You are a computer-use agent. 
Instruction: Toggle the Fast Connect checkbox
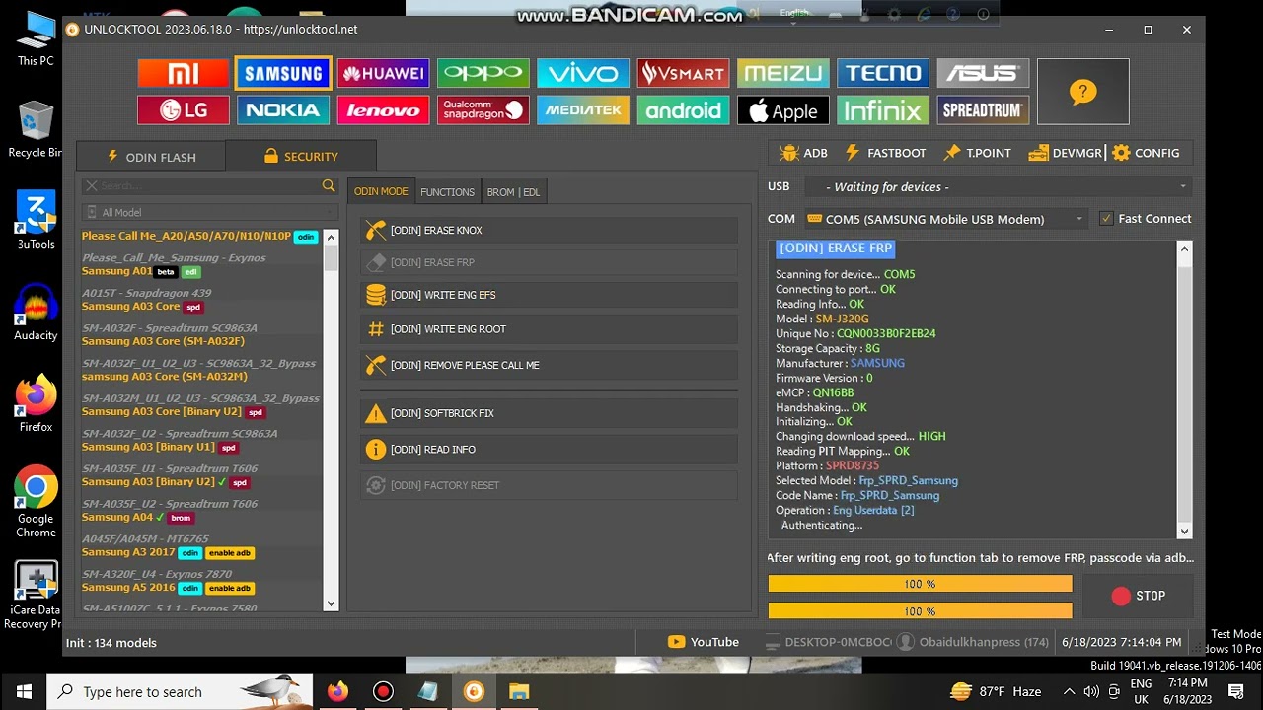click(1106, 219)
